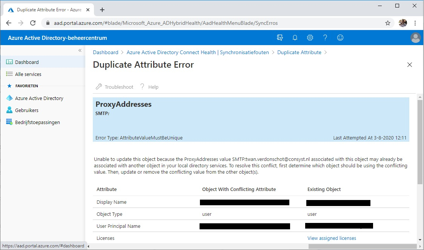Click the Cloud Shell icon in the header
Image resolution: width=424 pixels, height=250 pixels.
280,38
